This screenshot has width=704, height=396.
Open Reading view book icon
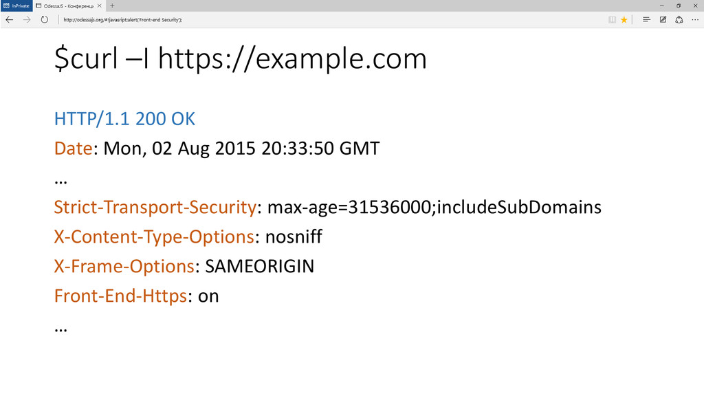(612, 20)
